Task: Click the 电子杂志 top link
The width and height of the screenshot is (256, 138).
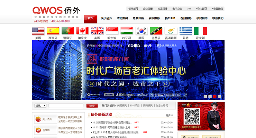Action: [x=177, y=9]
